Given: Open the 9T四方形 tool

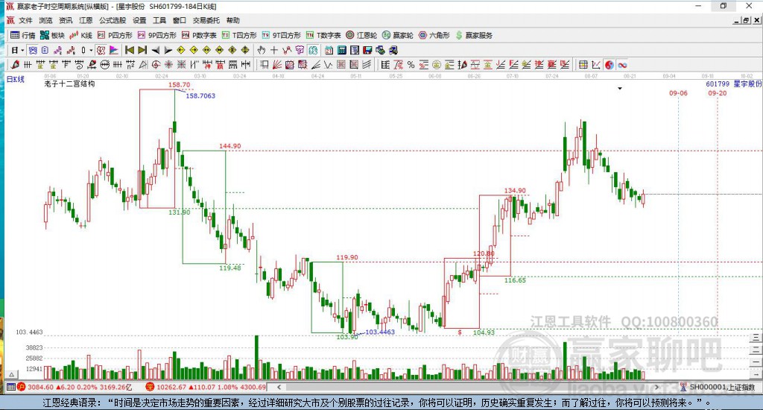Looking at the screenshot, I should (281, 35).
